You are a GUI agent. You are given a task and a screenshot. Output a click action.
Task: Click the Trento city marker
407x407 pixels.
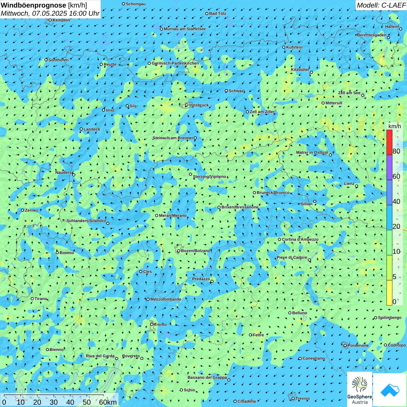point(152,324)
